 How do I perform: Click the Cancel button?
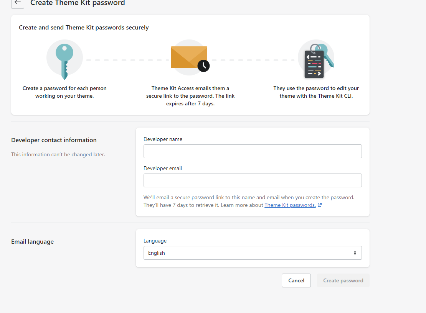[296, 280]
